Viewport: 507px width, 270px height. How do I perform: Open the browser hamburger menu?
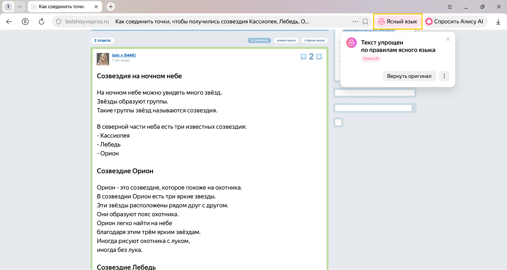coord(450,7)
